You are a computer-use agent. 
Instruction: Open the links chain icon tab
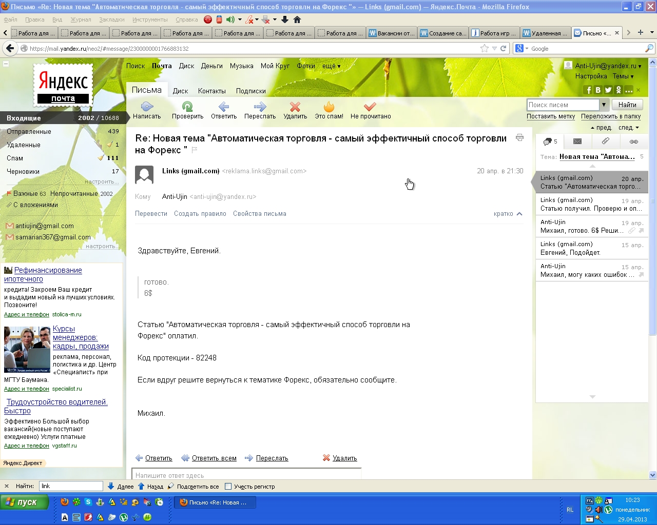(634, 142)
